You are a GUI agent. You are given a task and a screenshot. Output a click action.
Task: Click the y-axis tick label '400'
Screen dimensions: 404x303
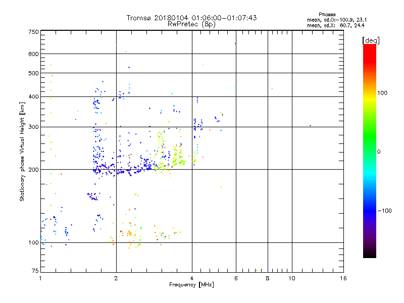tap(33, 96)
